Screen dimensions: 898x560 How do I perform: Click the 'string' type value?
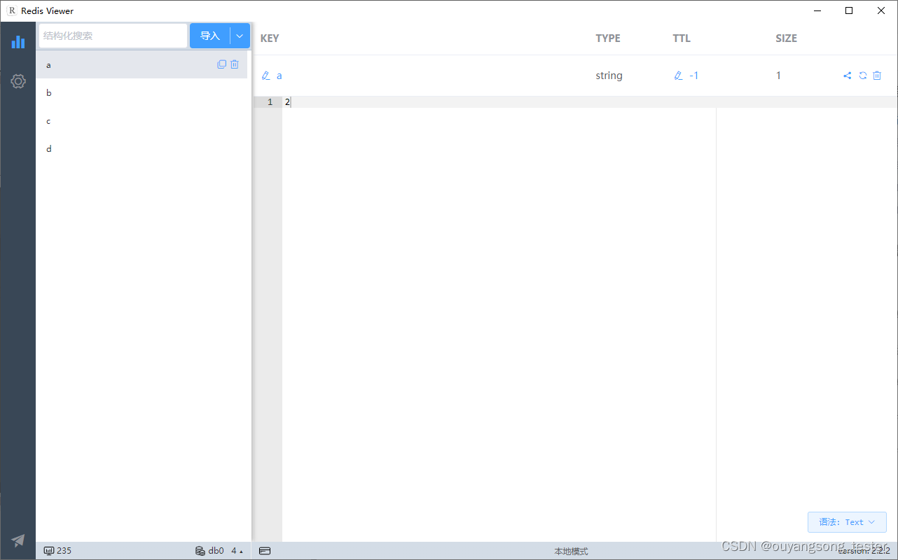point(609,76)
